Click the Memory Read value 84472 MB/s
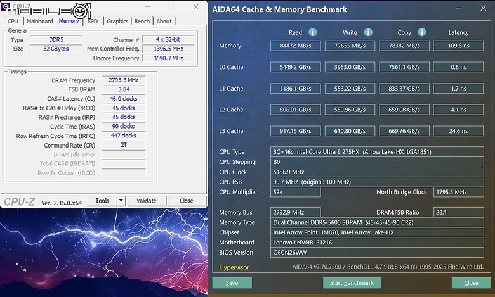Image resolution: width=495 pixels, height=297 pixels. click(x=296, y=46)
